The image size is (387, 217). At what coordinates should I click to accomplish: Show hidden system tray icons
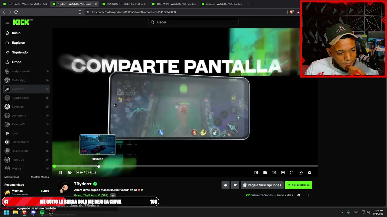(x=342, y=212)
